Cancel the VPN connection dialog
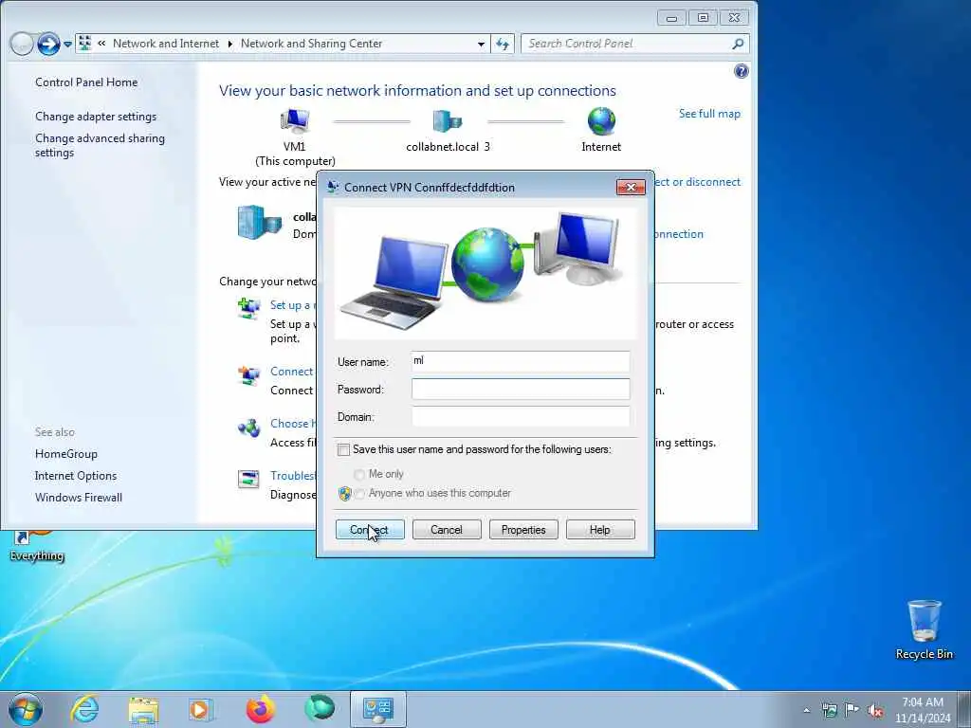 click(447, 529)
